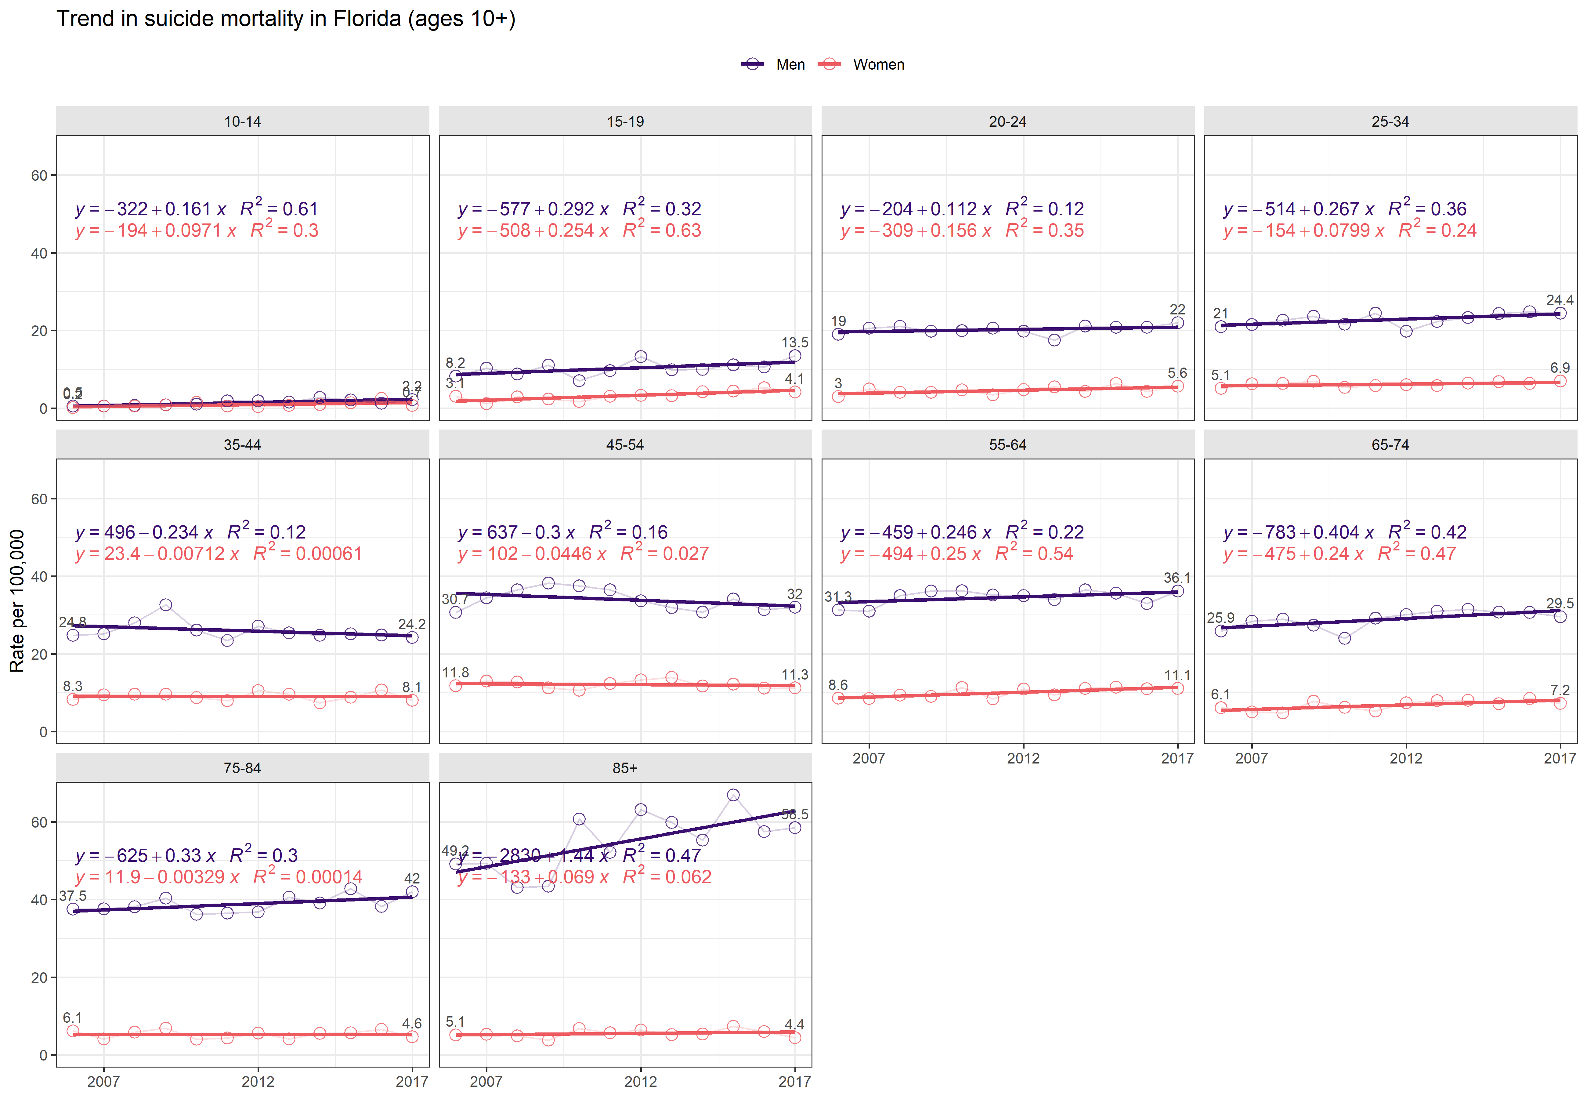This screenshot has width=1587, height=1099.
Task: Click the 36.1 label in 55-64 panel
Action: click(x=1177, y=578)
